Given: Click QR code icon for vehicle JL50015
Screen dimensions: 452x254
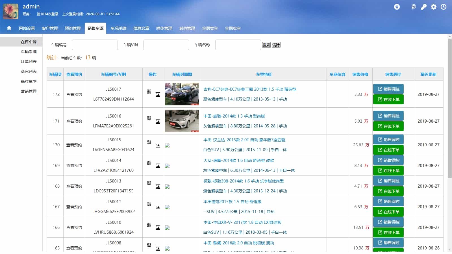Looking at the screenshot, I should click(149, 142).
